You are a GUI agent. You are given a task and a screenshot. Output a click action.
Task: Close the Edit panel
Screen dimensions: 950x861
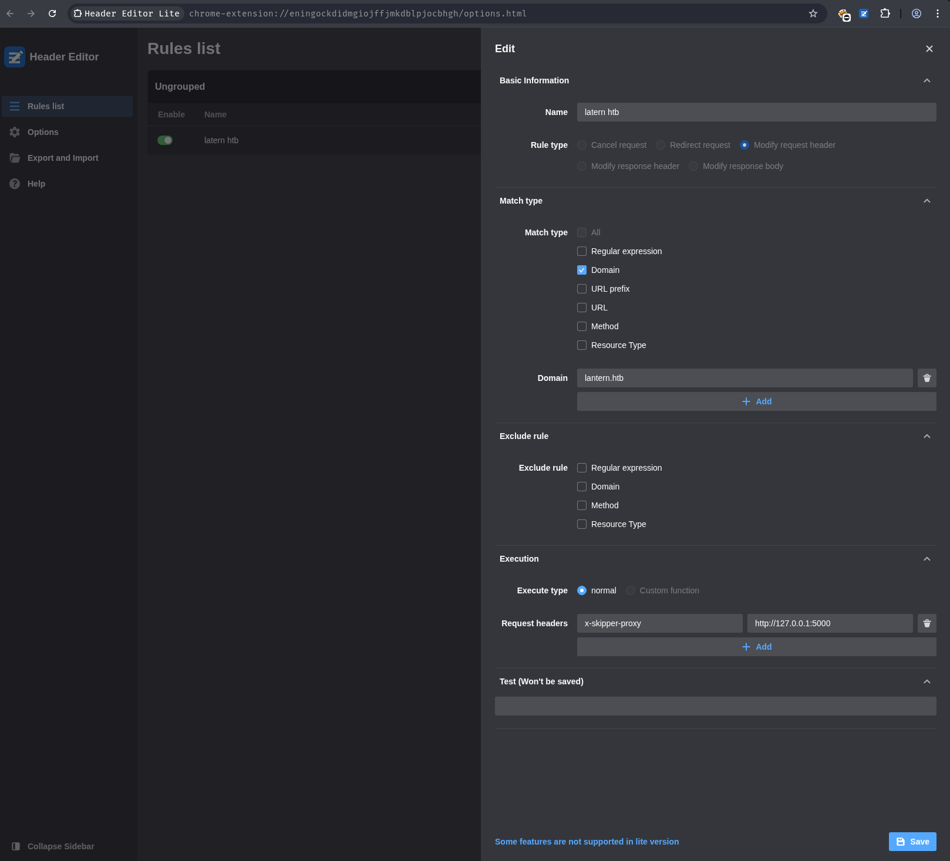point(929,49)
